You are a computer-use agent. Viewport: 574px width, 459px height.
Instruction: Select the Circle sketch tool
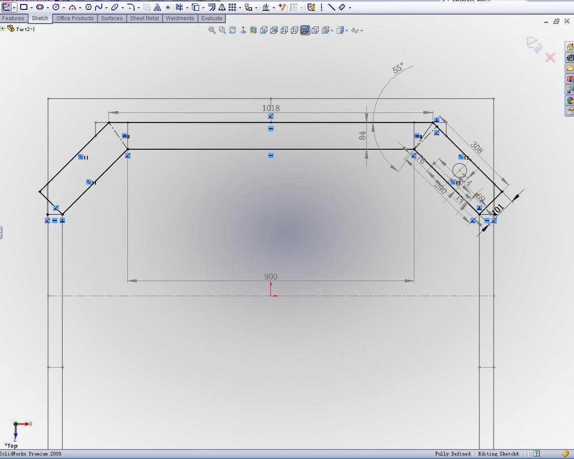pyautogui.click(x=56, y=7)
